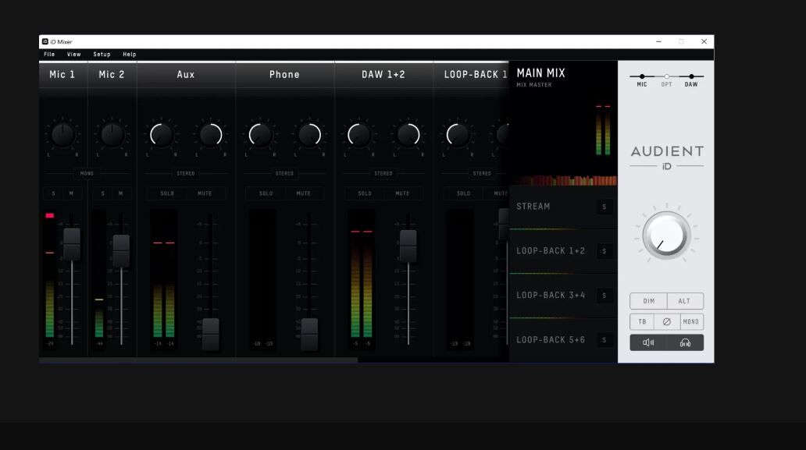Click the Phone right pan knob
The image size is (806, 450).
point(309,135)
